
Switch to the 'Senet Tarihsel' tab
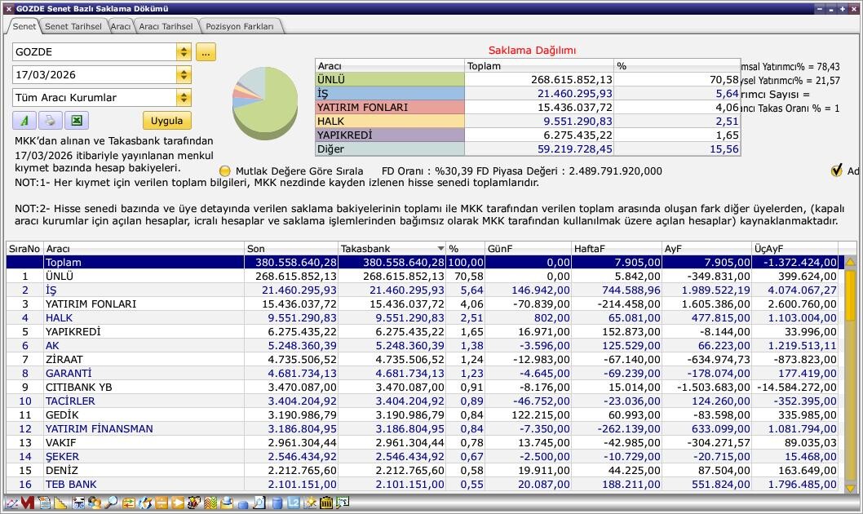[x=73, y=26]
